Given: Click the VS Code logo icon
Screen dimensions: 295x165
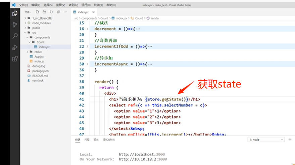Looking at the screenshot, I should tap(13, 5).
